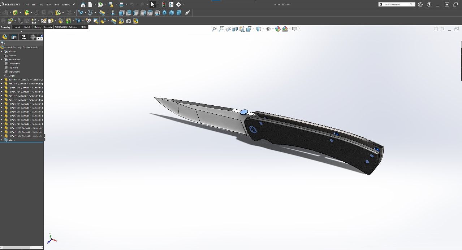Expand the Mates folder in tree

click(1, 140)
